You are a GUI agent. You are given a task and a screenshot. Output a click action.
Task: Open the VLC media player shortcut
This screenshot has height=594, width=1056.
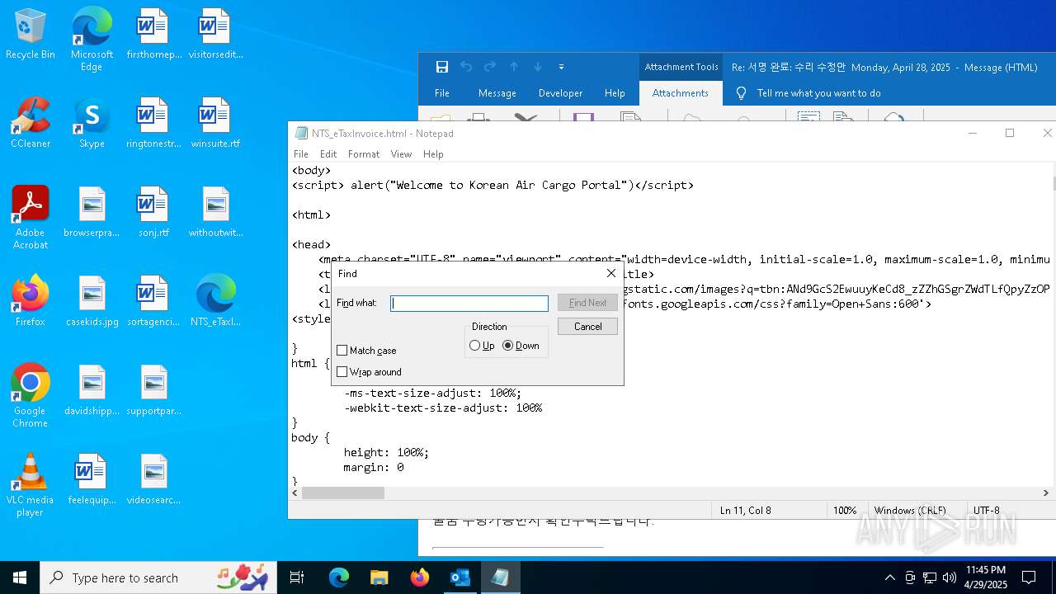coord(31,484)
